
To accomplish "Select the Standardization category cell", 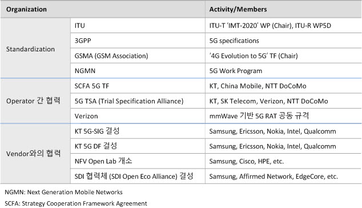I will coord(35,48).
